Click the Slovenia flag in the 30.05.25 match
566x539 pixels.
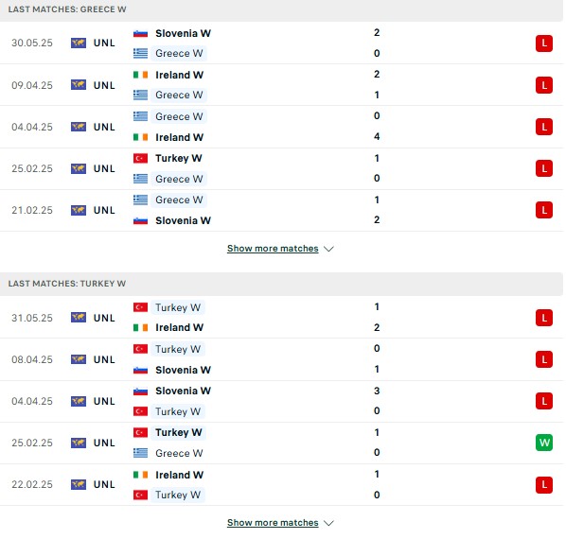pos(140,33)
